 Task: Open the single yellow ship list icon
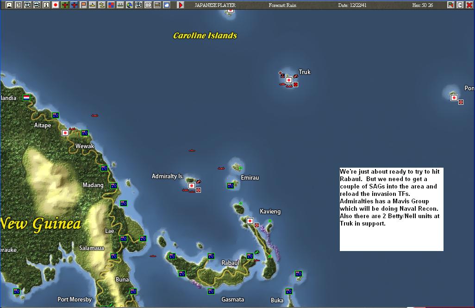pos(93,5)
